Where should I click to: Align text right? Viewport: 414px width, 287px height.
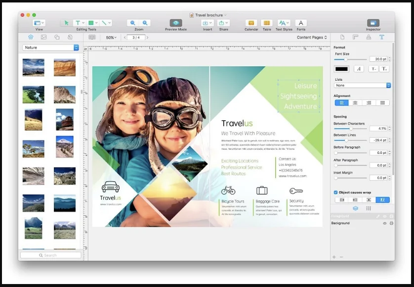pos(369,103)
